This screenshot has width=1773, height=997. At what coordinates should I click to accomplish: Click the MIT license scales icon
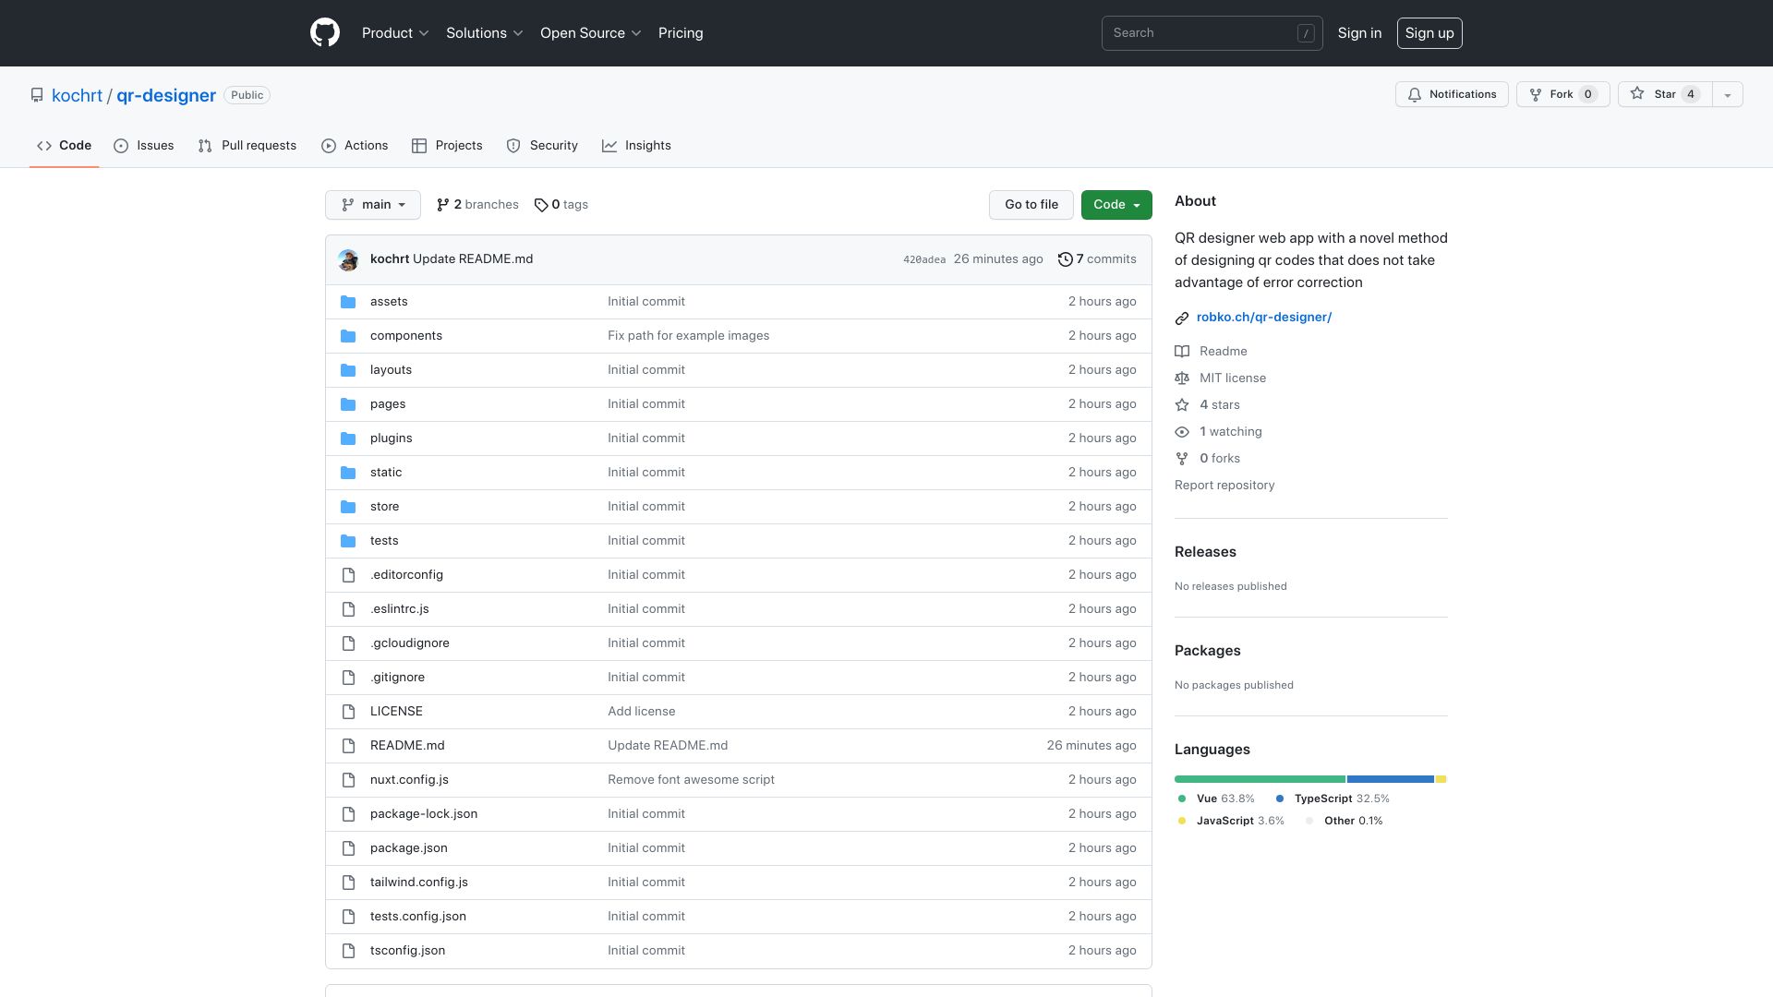click(1182, 378)
